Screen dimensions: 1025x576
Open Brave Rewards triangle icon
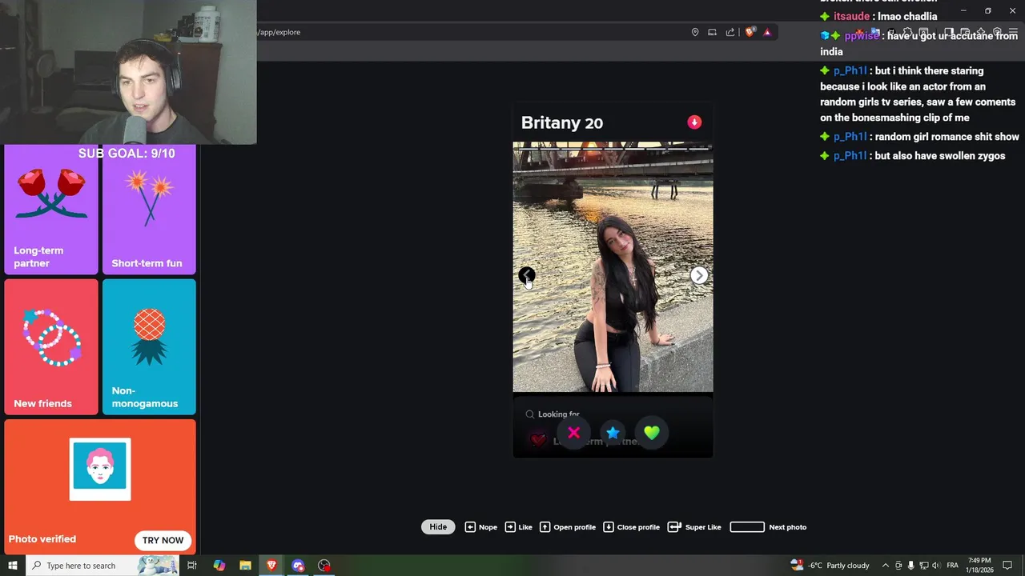[767, 32]
